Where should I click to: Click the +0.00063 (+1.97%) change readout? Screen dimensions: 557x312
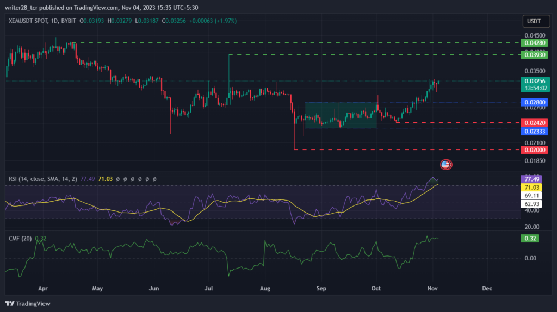pyautogui.click(x=213, y=21)
